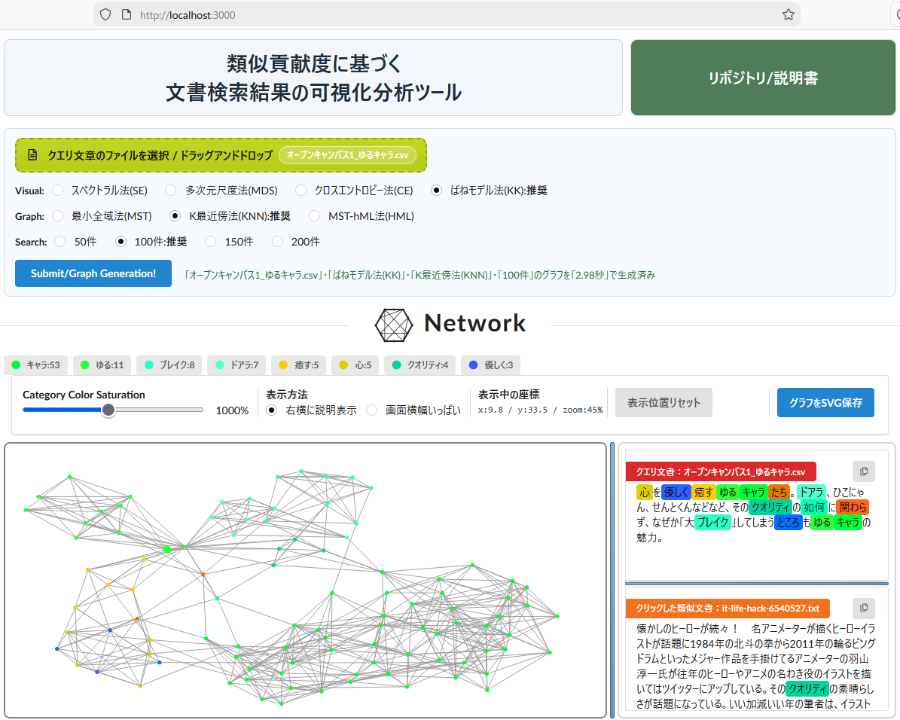Save the graph with グラフをSVG保存
The width and height of the screenshot is (900, 720).
coord(825,402)
